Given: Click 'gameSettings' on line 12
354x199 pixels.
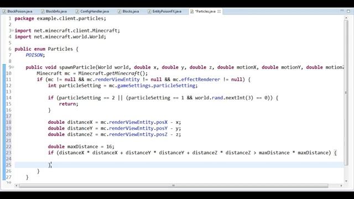Looking at the screenshot, I should [134, 85].
